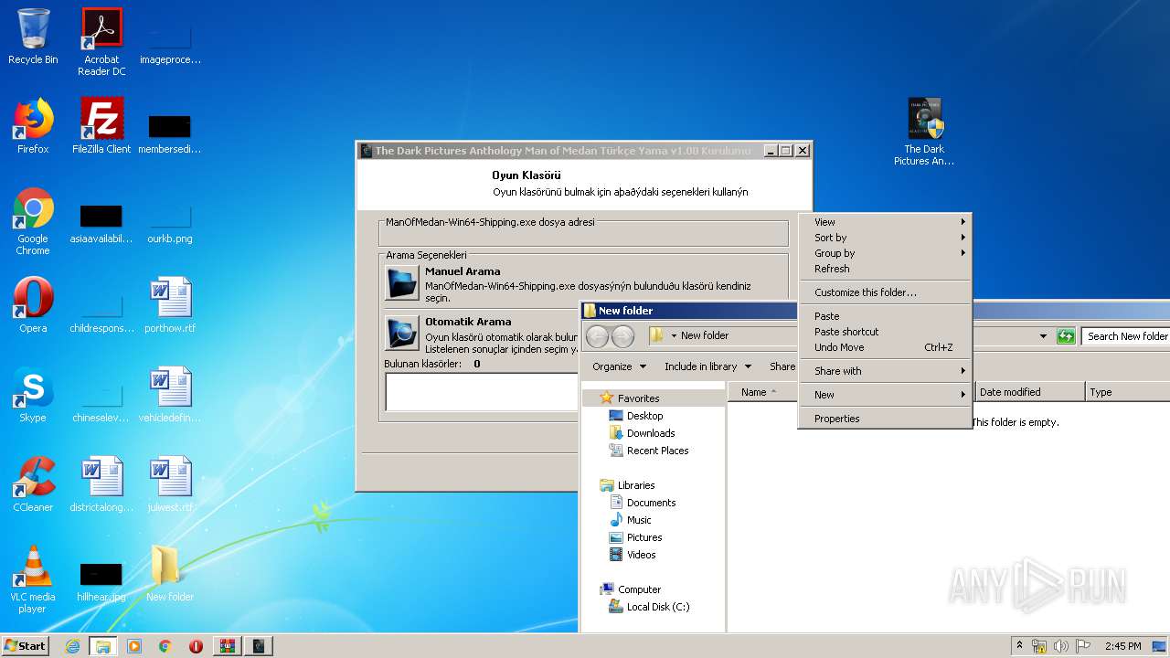
Task: Expand the View submenu in context menu
Action: pos(885,222)
